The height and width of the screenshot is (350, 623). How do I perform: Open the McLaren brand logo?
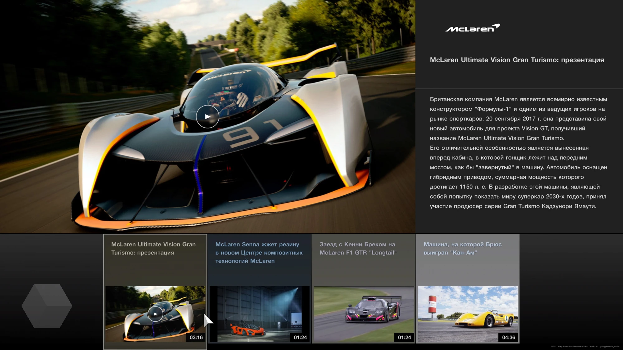tap(473, 28)
